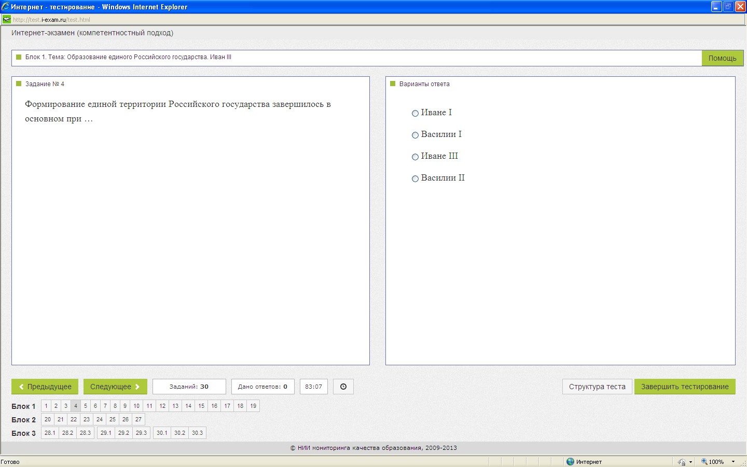This screenshot has height=467, width=747.
Task: Click the browser address bar URL
Action: coord(51,20)
